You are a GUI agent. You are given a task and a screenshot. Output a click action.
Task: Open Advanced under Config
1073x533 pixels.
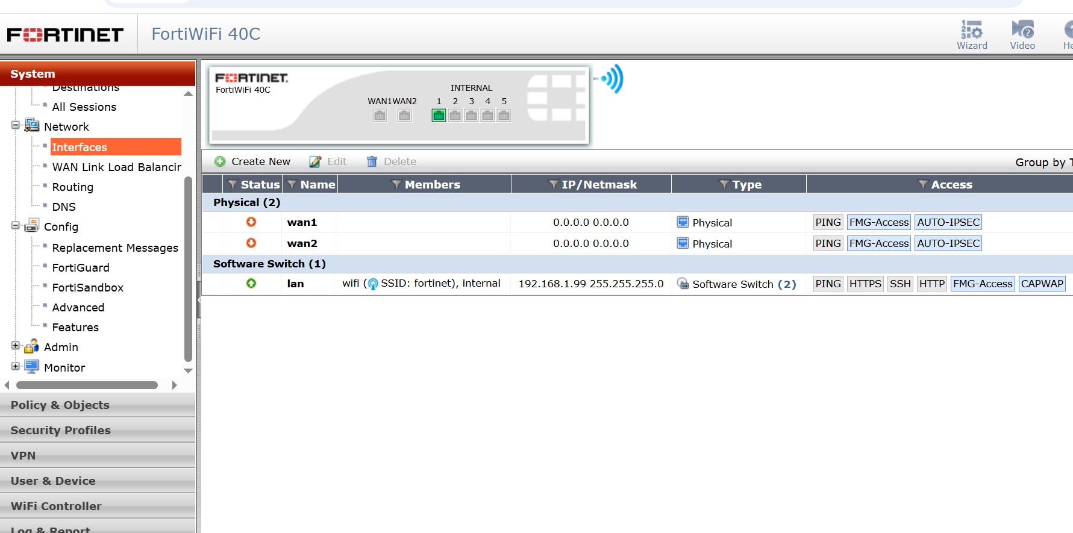[78, 307]
